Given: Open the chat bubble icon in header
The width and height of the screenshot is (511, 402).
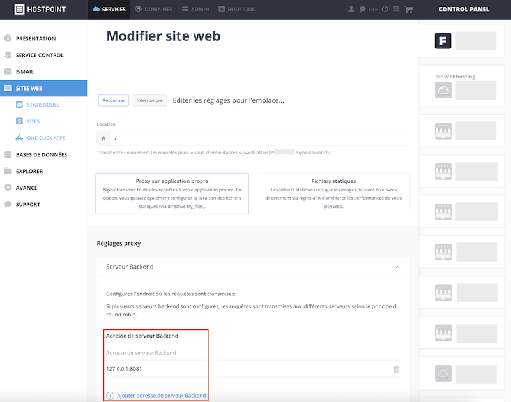Looking at the screenshot, I should 362,9.
